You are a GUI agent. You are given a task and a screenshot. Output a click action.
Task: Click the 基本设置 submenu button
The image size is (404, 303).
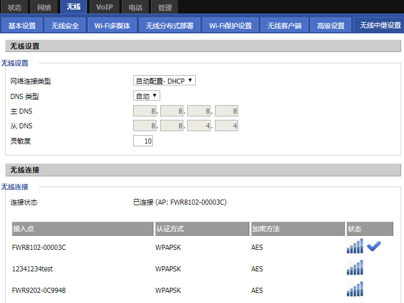[x=22, y=25]
